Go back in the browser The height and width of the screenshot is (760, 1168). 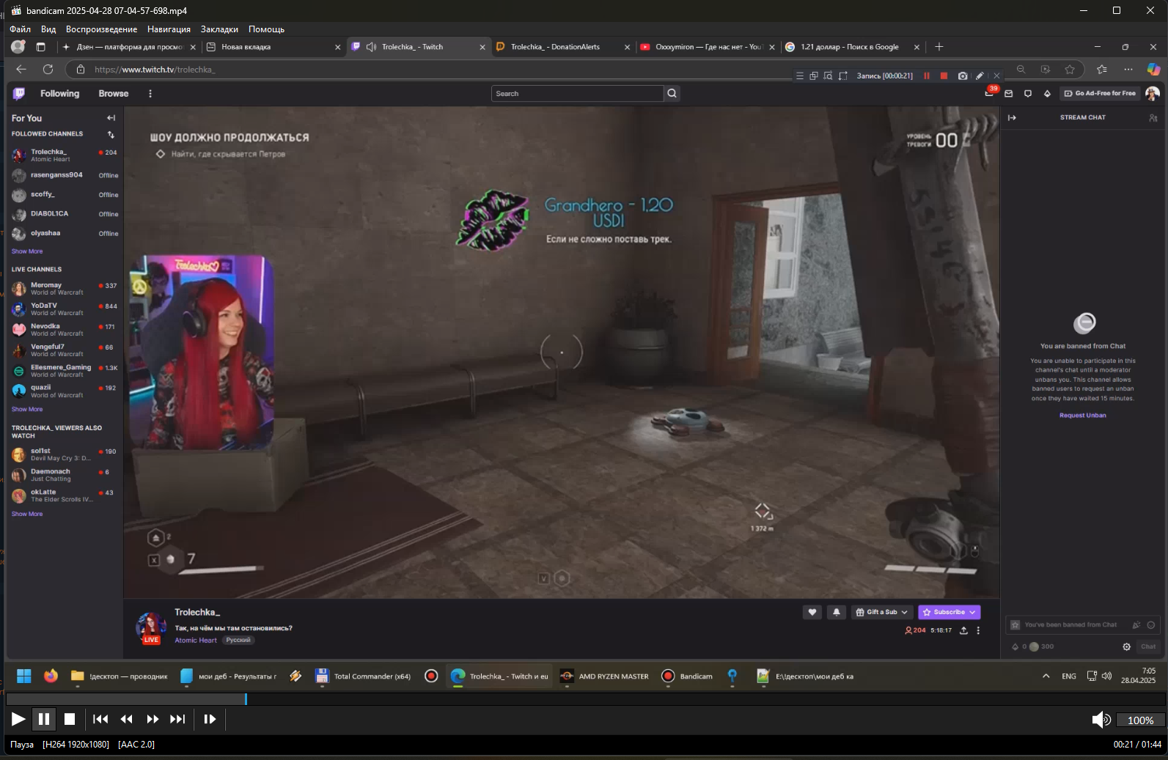21,69
